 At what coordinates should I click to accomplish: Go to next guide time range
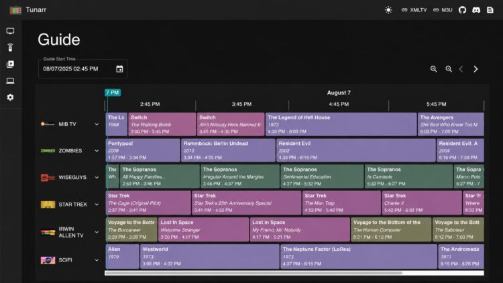click(476, 69)
